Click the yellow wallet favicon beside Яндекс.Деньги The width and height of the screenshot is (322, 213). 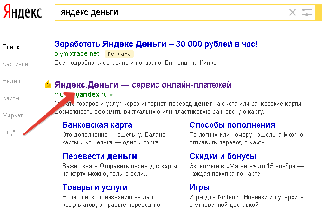(x=48, y=84)
